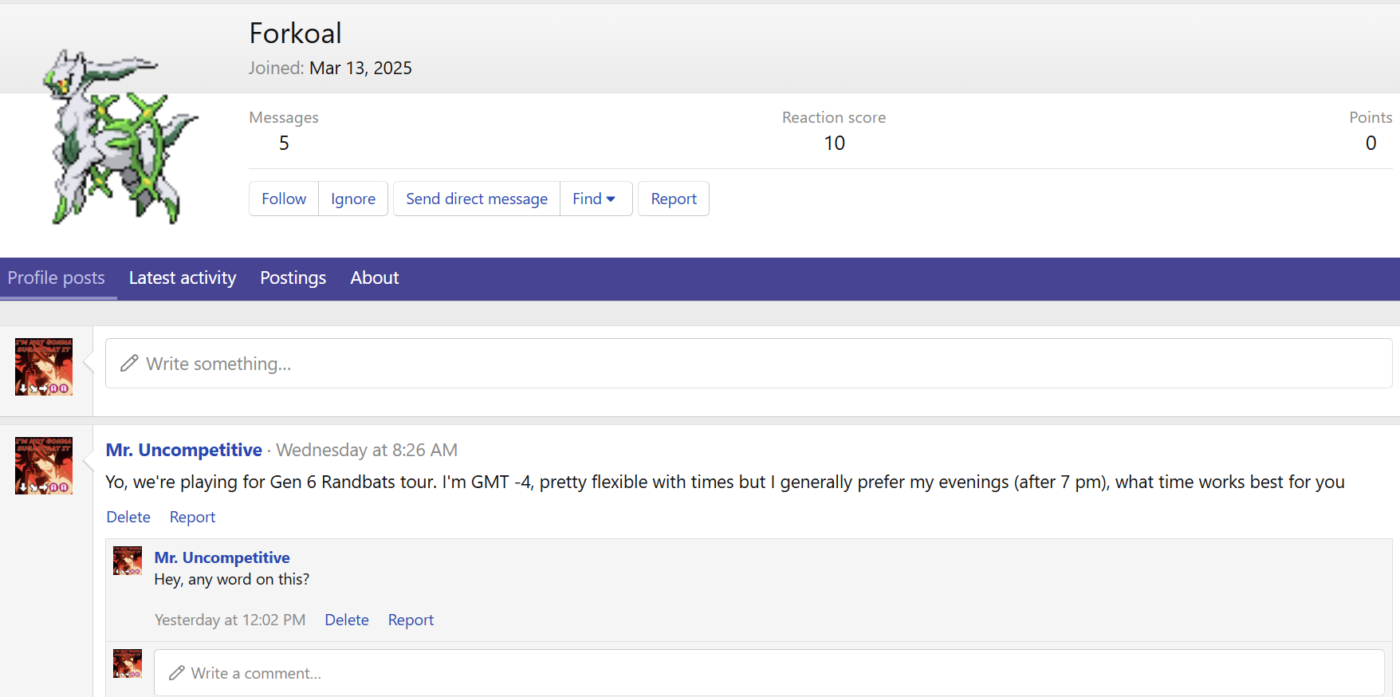Send direct message to Forkoal

click(477, 199)
